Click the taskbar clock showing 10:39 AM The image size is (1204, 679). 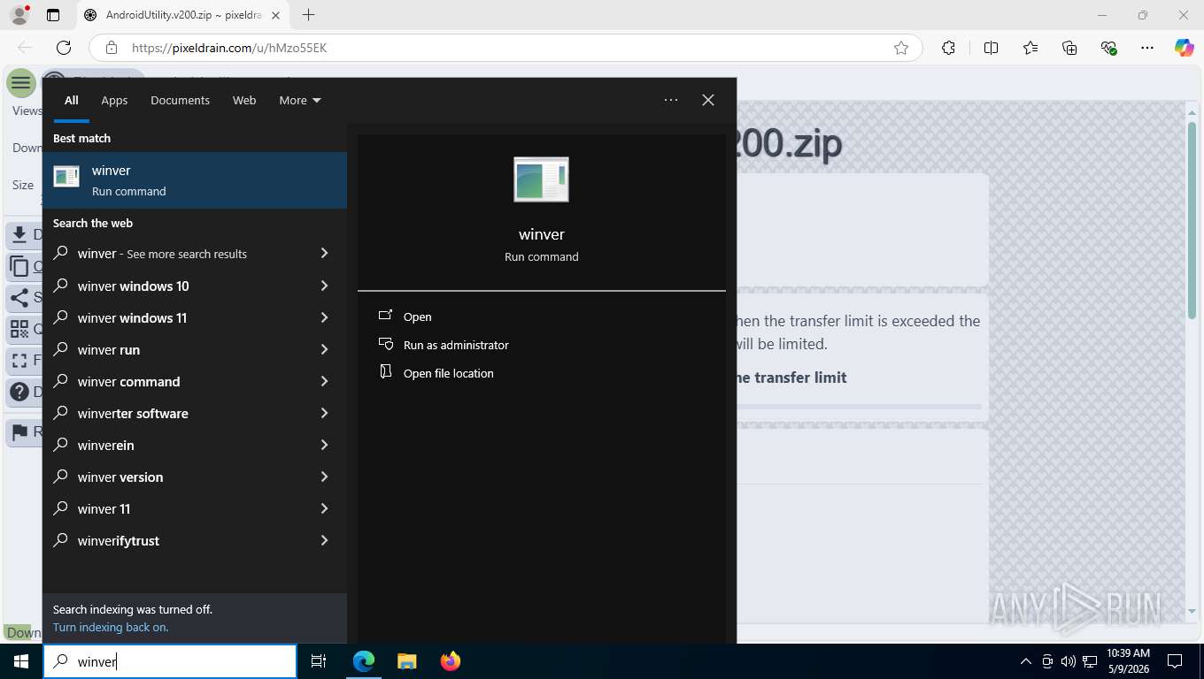pos(1128,661)
